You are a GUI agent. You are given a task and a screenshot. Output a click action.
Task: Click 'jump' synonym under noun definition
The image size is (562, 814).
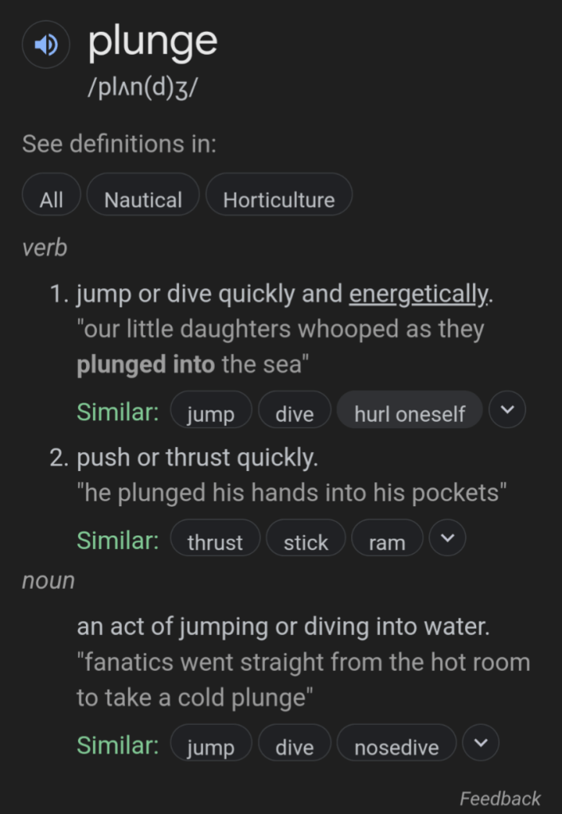tap(211, 747)
